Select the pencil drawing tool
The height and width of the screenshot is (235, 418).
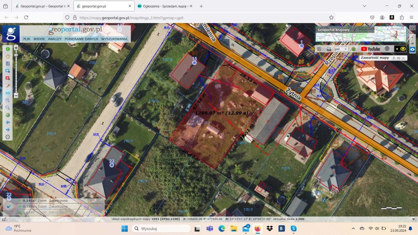(8, 86)
